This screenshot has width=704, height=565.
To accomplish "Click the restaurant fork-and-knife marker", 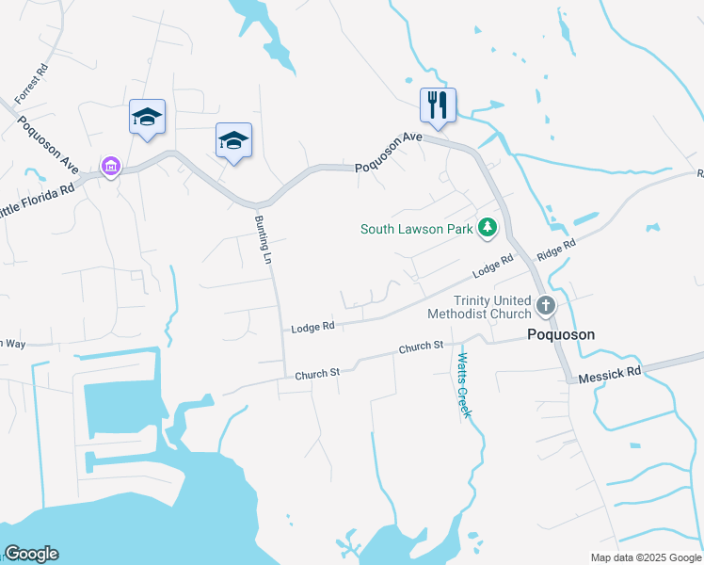I will tap(438, 106).
